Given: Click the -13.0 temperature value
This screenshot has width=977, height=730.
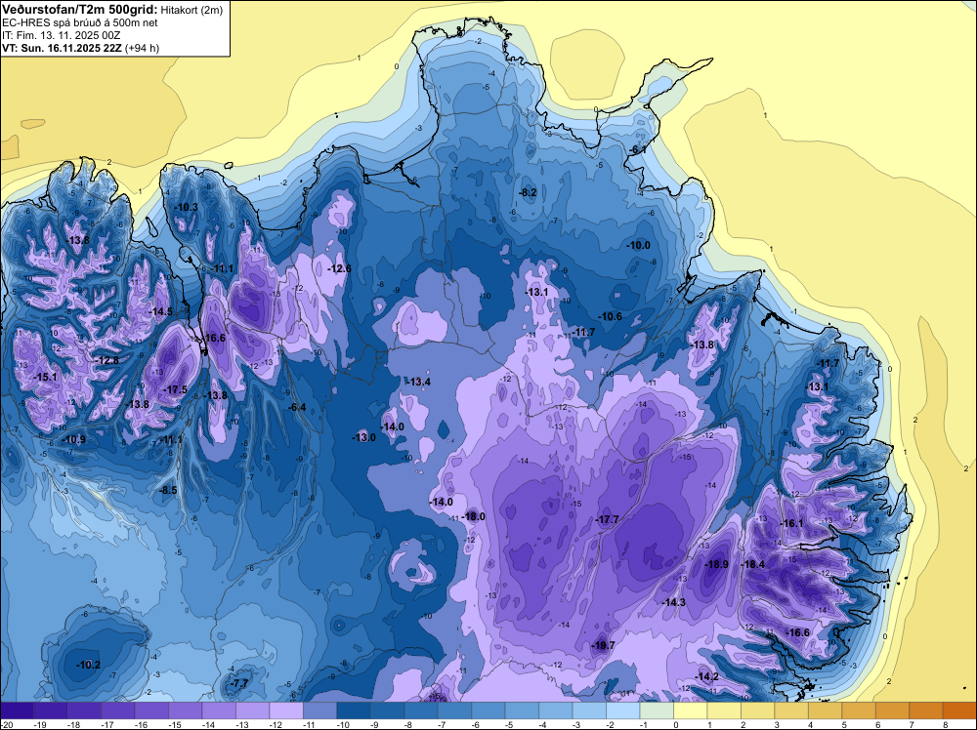Looking at the screenshot, I should [363, 437].
